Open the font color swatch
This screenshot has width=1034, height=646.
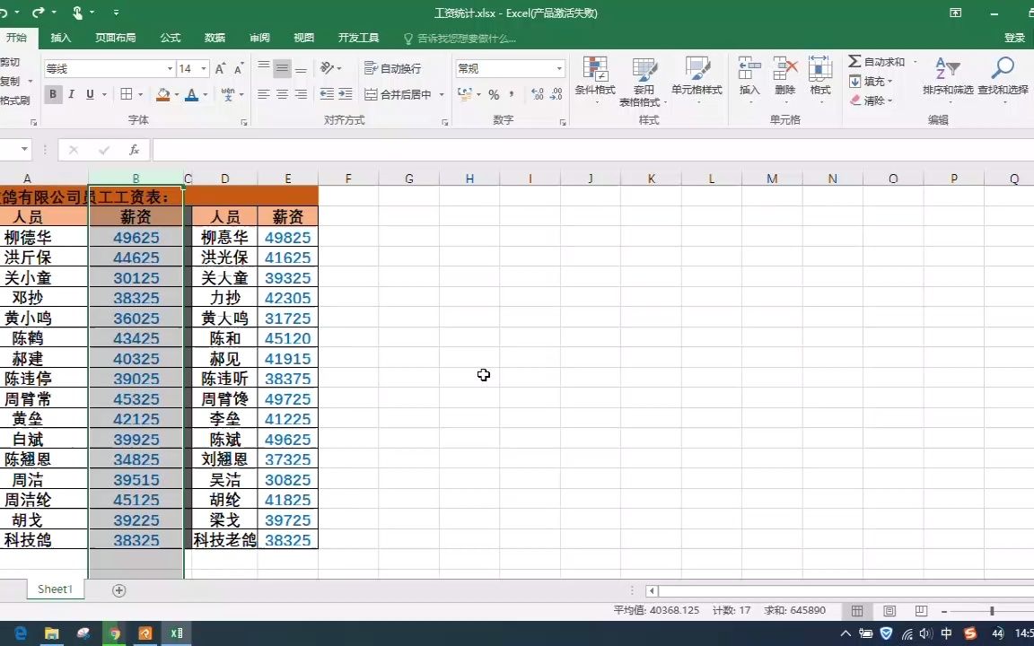point(191,94)
